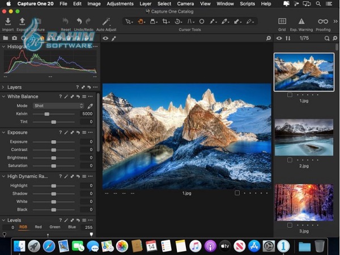Expand the Layers panel

click(3, 87)
